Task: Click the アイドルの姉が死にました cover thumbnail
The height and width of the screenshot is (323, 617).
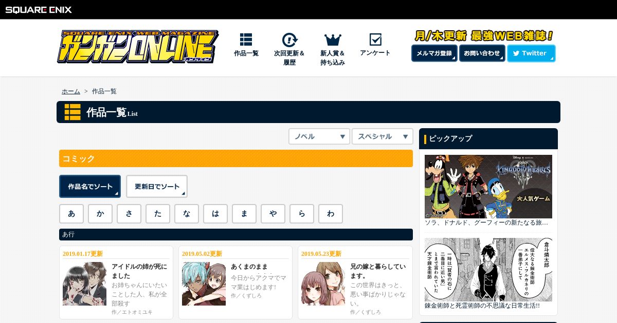Action: [x=85, y=284]
